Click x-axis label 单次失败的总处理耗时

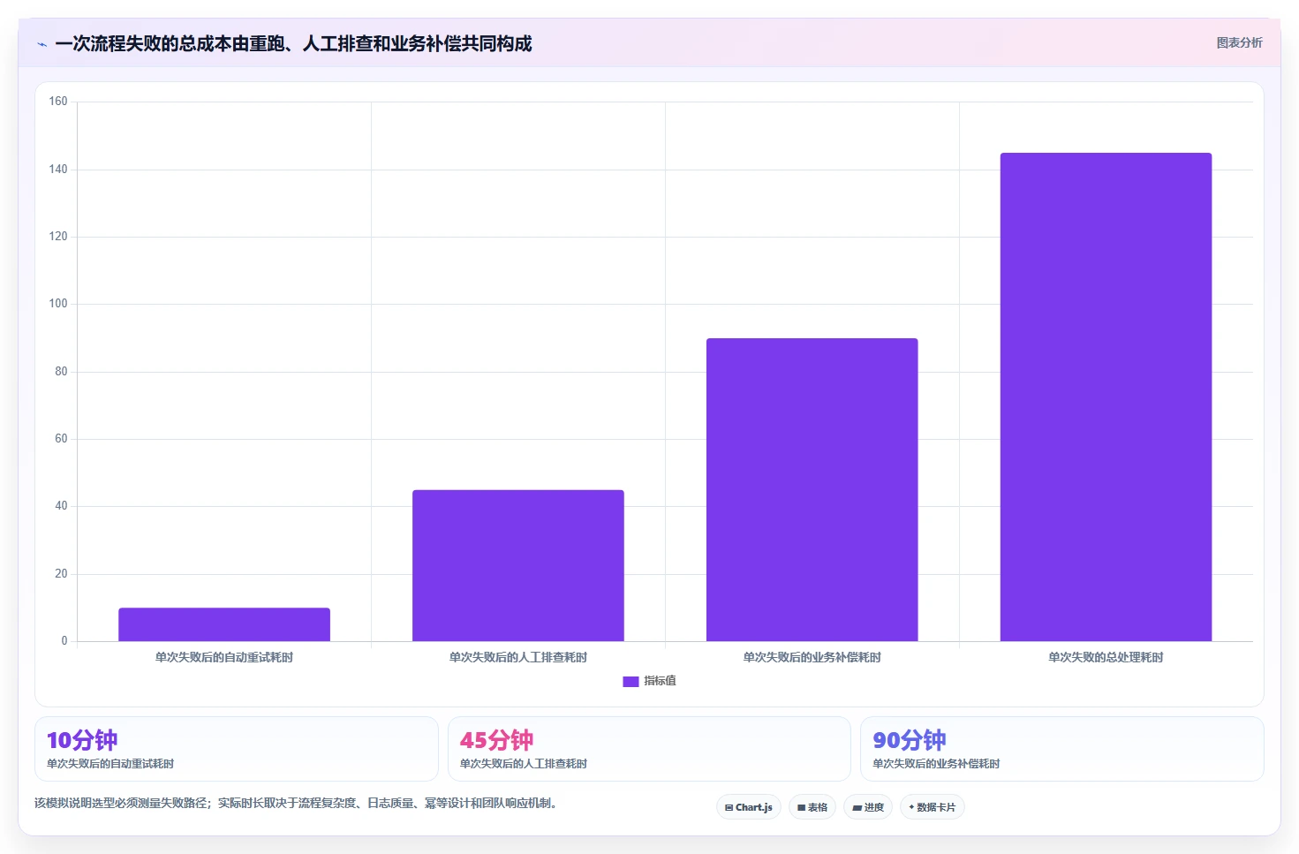pos(1106,657)
